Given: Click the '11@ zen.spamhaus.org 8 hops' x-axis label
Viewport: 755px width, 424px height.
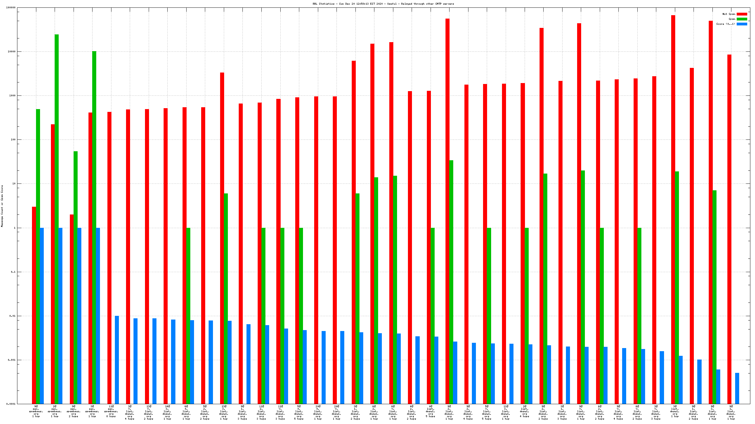Looking at the screenshot, I should tap(111, 411).
